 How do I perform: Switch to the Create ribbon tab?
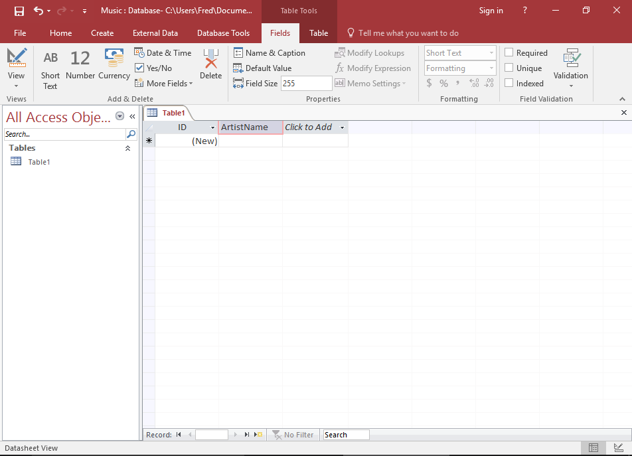pos(102,33)
